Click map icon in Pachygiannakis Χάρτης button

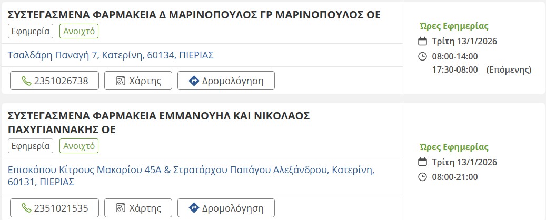point(120,208)
